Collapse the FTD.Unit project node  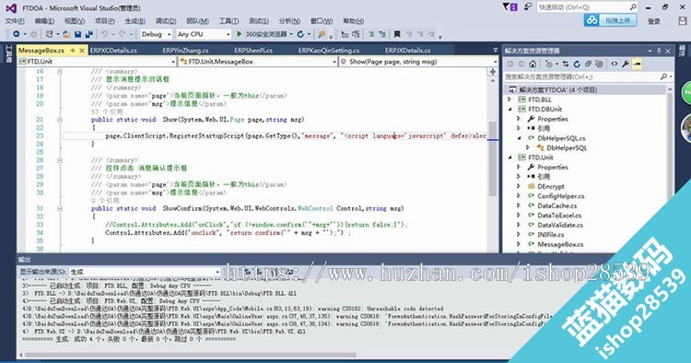(509, 158)
